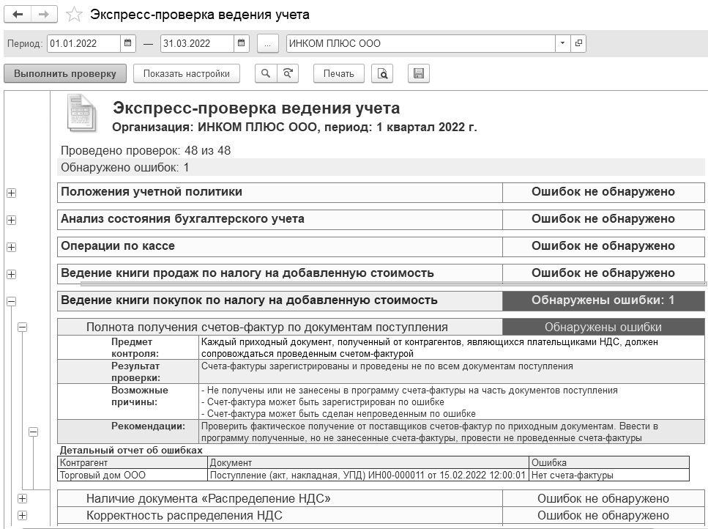This screenshot has height=529, width=708.
Task: Expand Наличие документа «Распределение НДС» row
Action: click(x=22, y=499)
